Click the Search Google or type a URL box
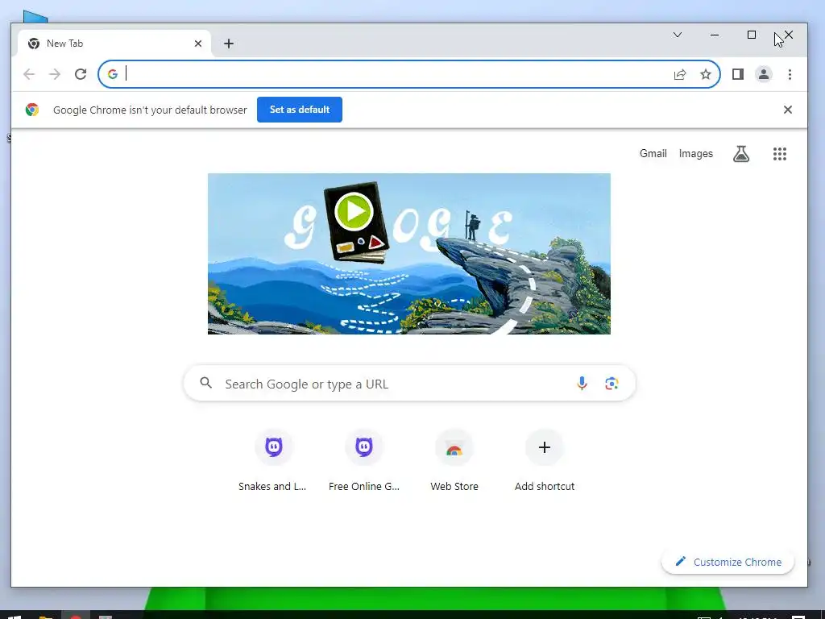Screen dimensions: 825x619 coord(409,384)
